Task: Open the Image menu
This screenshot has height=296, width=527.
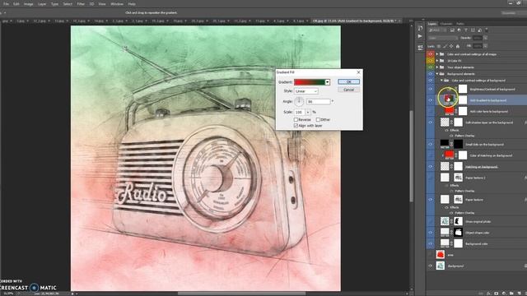Action: pos(28,4)
